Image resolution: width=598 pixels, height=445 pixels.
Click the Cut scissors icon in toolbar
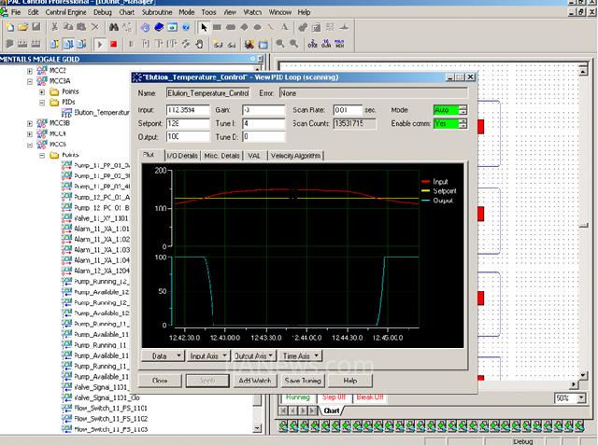[55, 28]
